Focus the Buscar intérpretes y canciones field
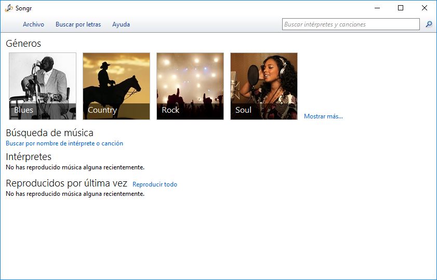This screenshot has width=437, height=280. pyautogui.click(x=351, y=24)
